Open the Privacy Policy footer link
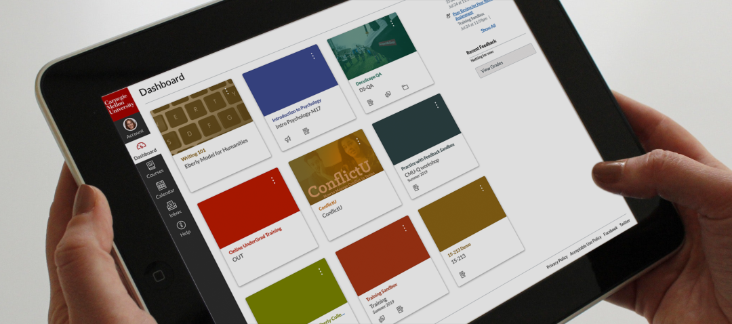732x324 pixels. tap(557, 263)
